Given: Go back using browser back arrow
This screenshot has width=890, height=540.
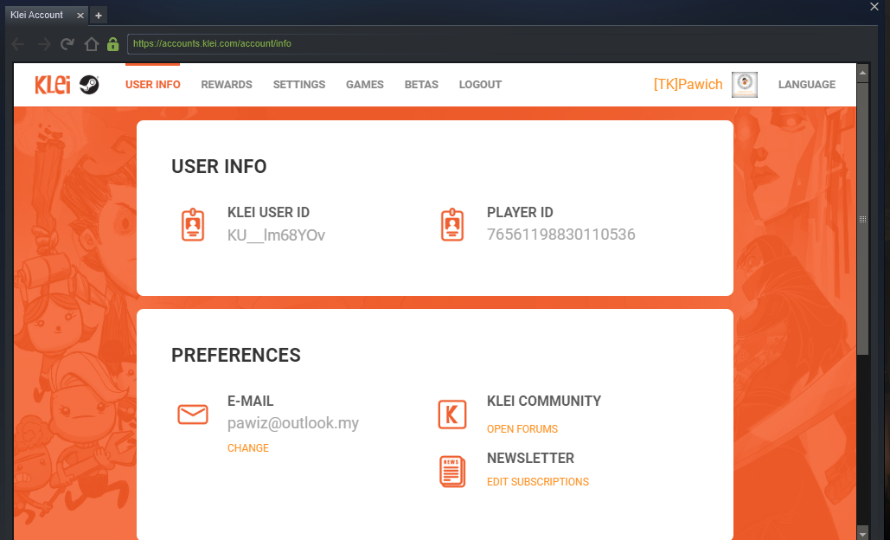Looking at the screenshot, I should [x=18, y=44].
